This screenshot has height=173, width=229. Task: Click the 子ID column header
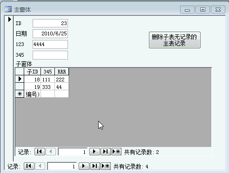coord(33,72)
